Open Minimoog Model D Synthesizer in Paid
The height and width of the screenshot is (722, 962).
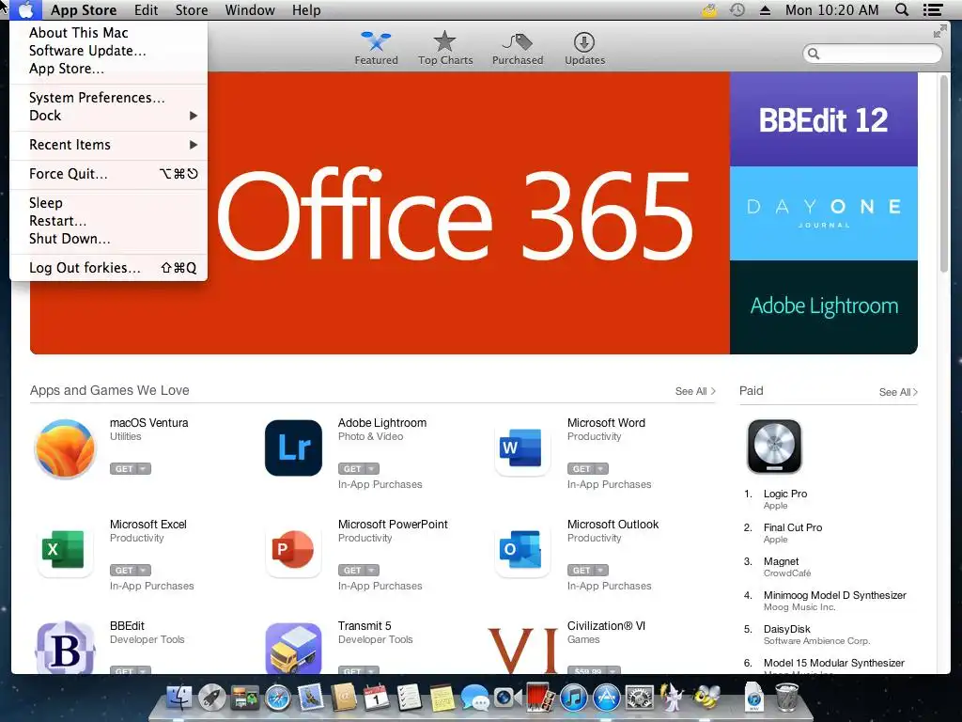tap(833, 601)
